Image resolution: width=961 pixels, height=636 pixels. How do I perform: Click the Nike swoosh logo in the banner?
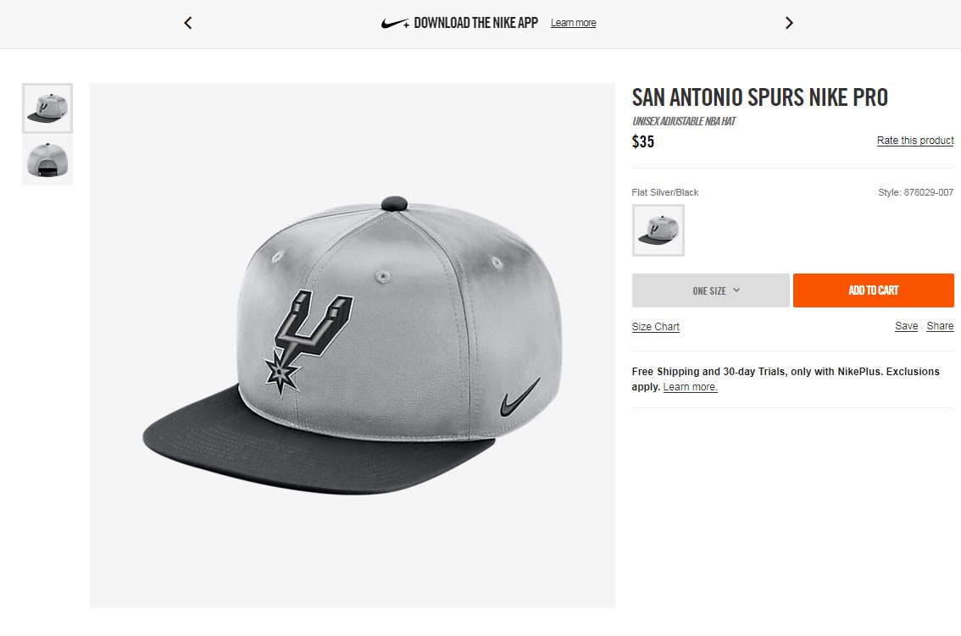coord(392,23)
